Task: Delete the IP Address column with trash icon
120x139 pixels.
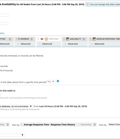Action: click(31, 39)
